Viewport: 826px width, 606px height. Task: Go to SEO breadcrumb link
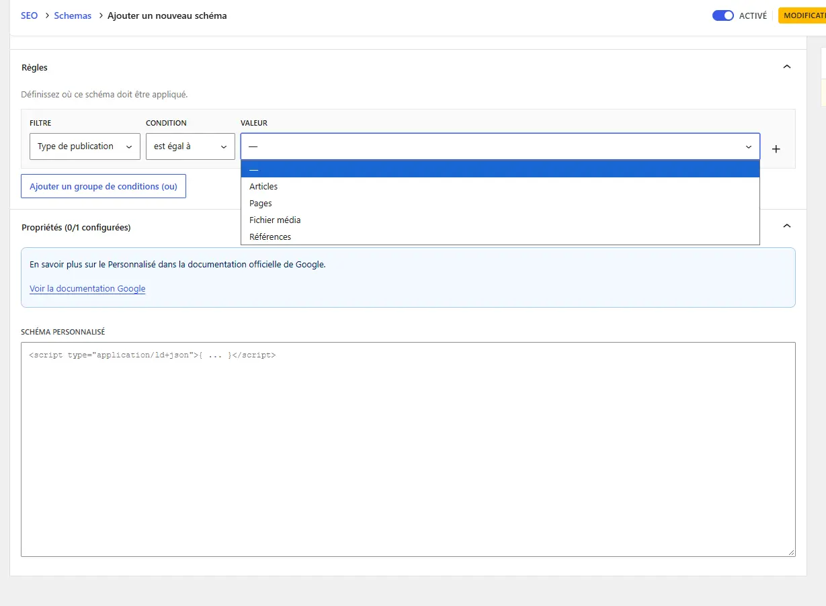coord(29,15)
